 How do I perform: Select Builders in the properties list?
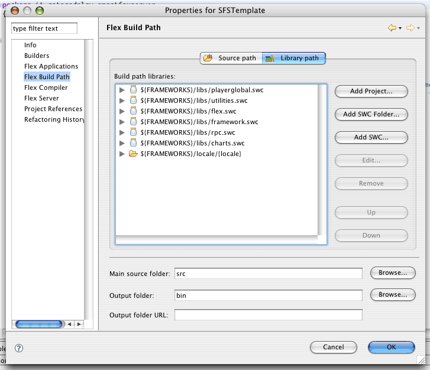37,56
